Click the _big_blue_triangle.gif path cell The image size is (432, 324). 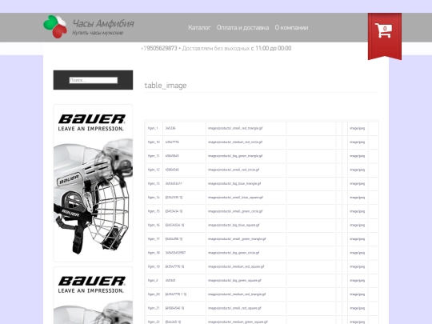[x=246, y=184]
